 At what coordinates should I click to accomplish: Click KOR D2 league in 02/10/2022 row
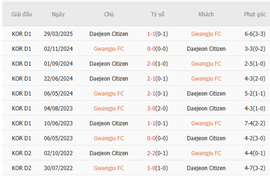22,153
